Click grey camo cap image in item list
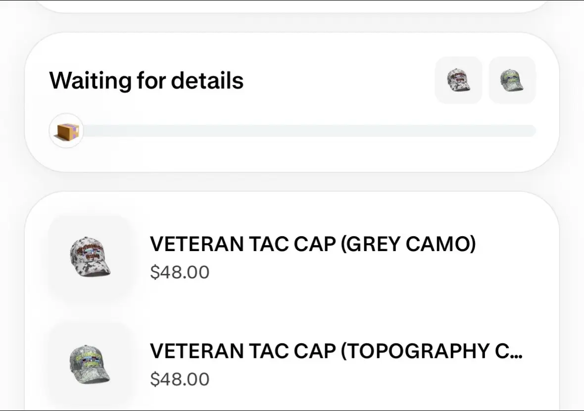Image resolution: width=584 pixels, height=411 pixels. 90,257
